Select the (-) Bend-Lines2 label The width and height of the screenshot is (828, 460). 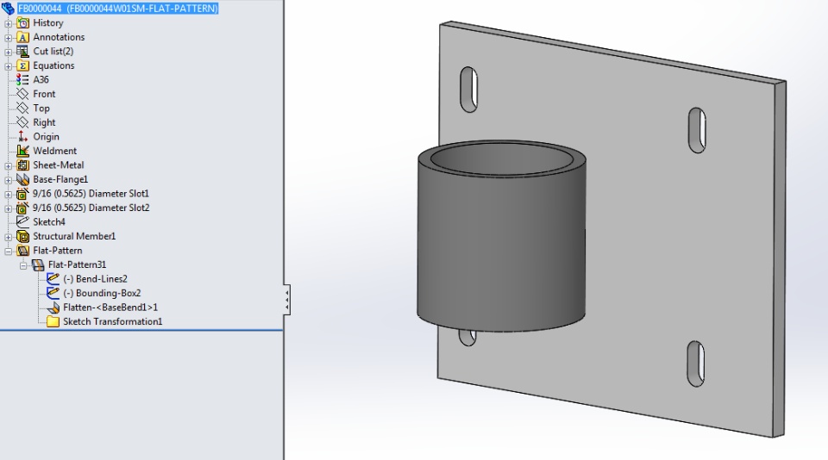point(95,279)
